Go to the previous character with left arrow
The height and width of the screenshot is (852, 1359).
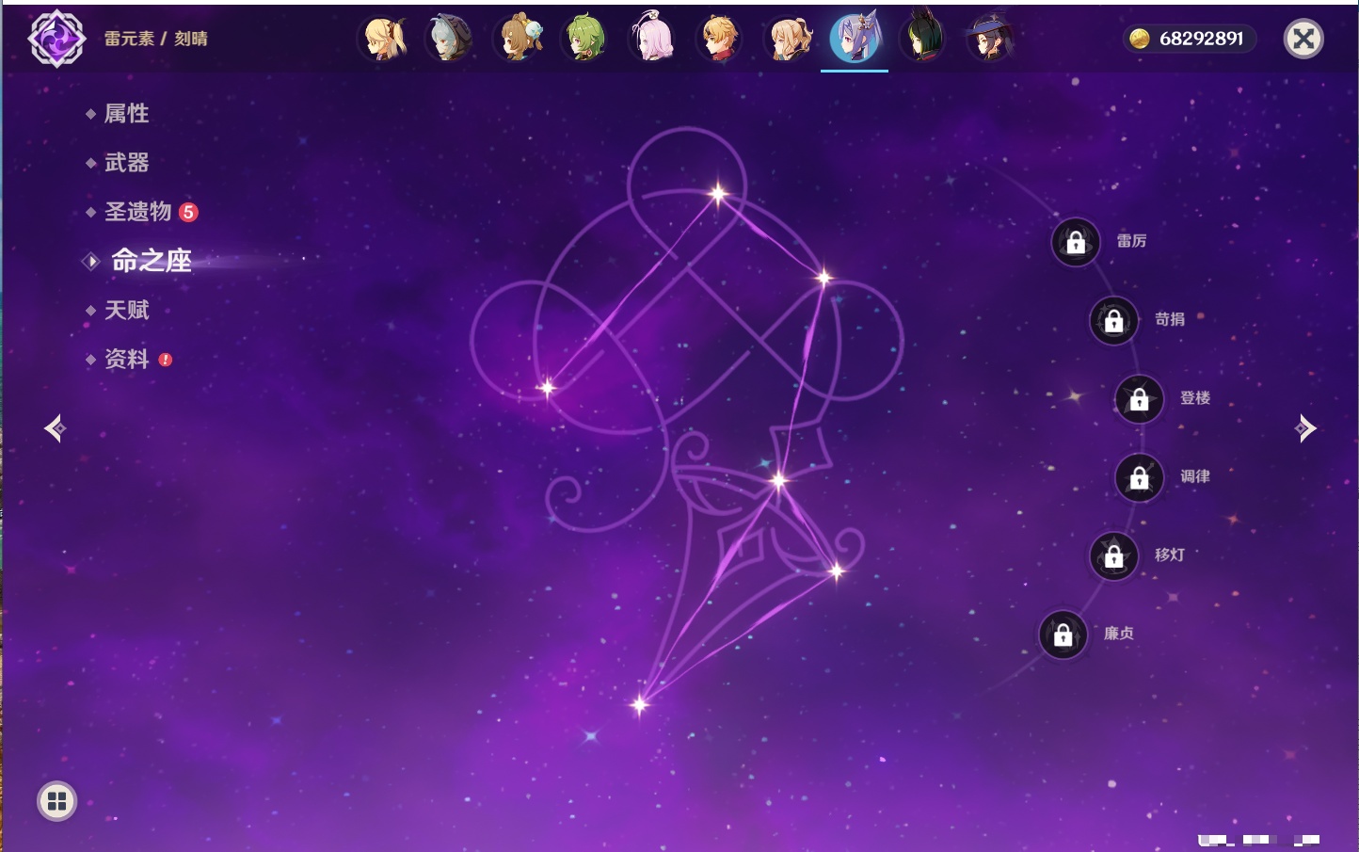(x=55, y=428)
